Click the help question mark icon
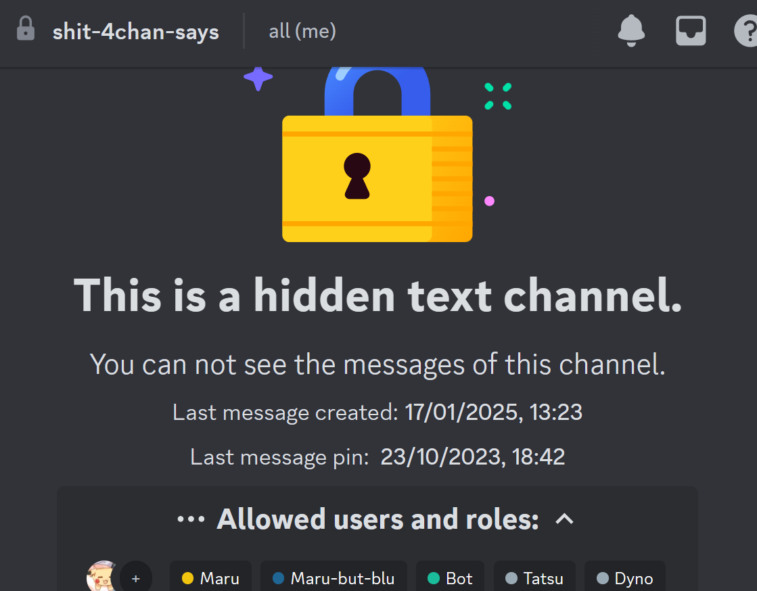This screenshot has width=757, height=591. coord(745,31)
